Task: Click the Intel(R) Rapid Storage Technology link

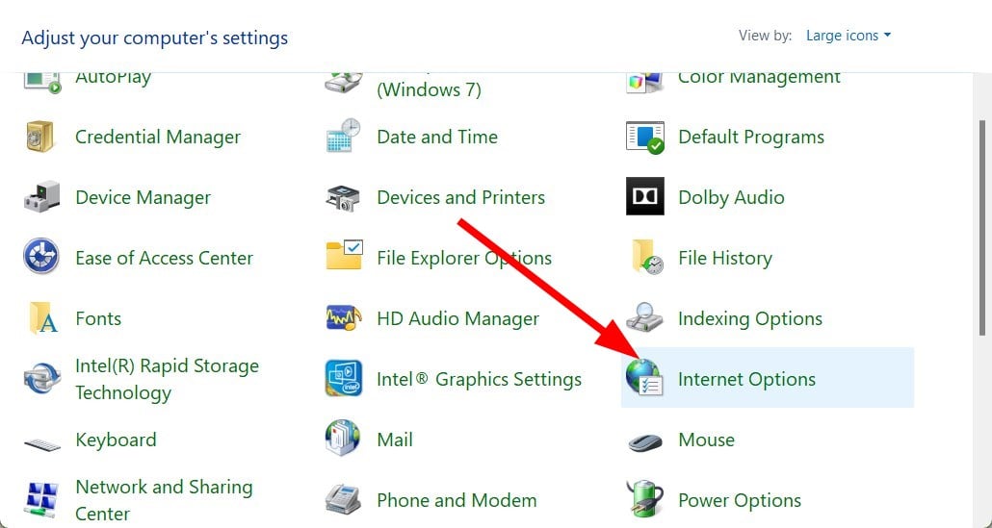Action: click(x=167, y=380)
